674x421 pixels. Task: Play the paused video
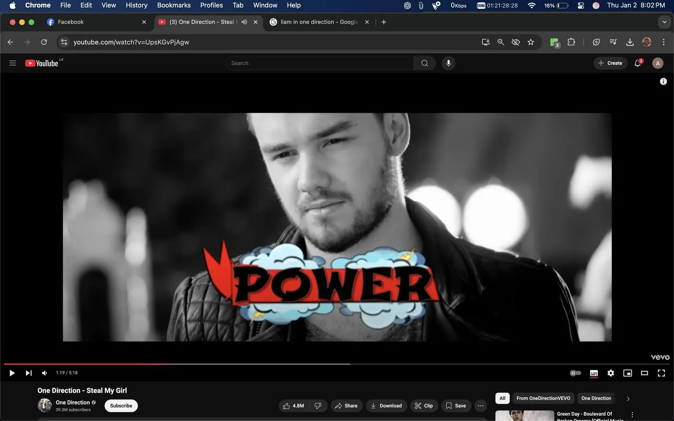12,373
